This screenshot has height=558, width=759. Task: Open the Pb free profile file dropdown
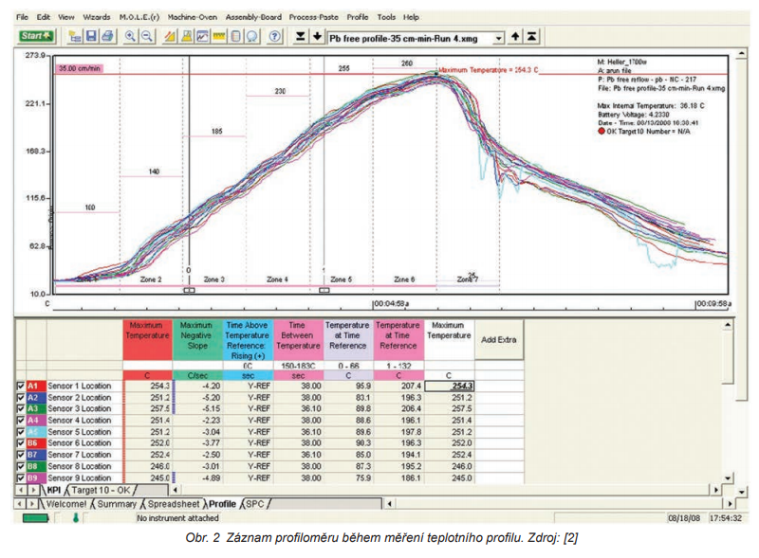(x=498, y=38)
